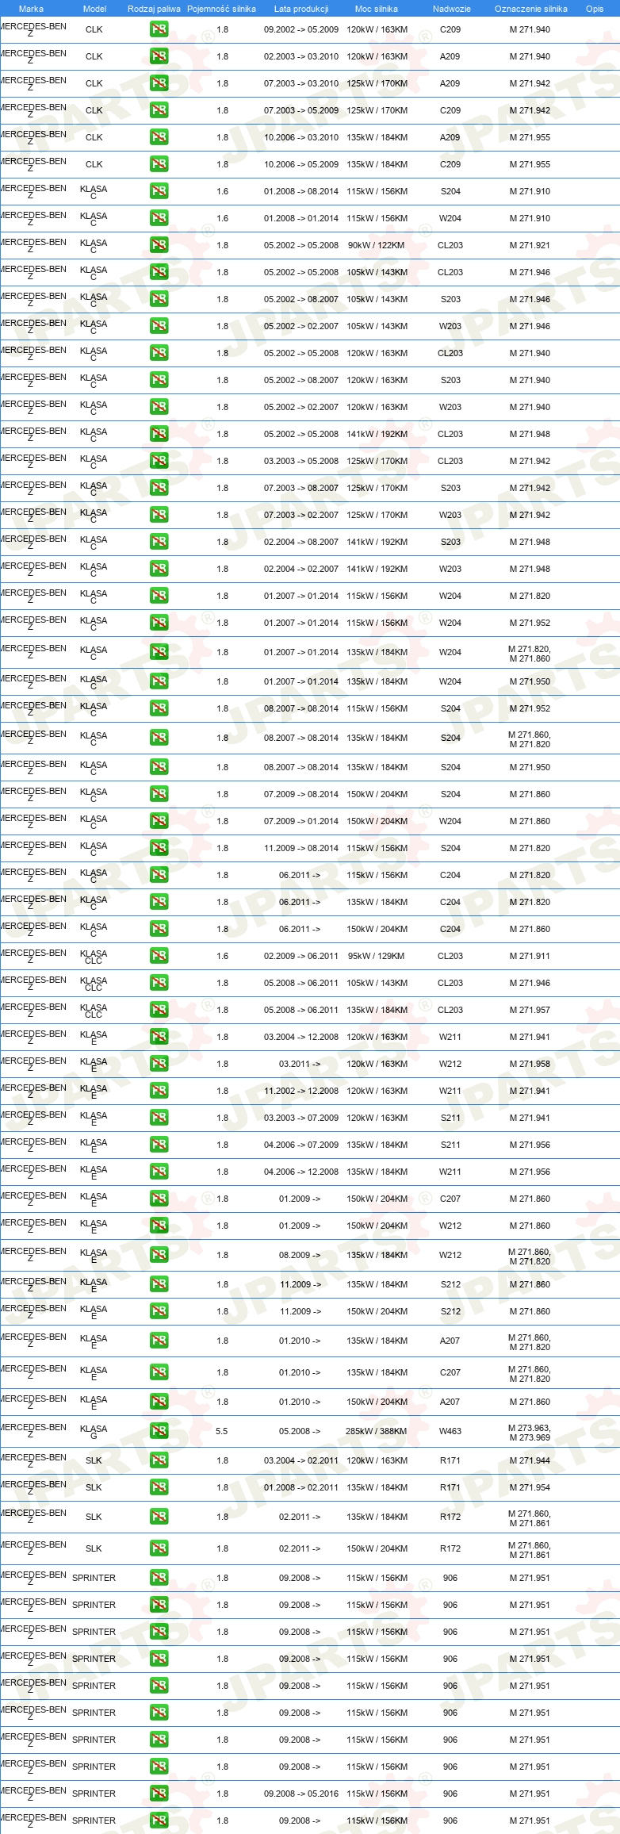Screen dimensions: 620x1834
Task: Select the Nadwozie column header
Action: [451, 9]
